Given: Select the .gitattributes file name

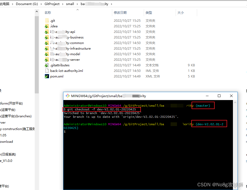Looking at the screenshot, I should 60,65.
